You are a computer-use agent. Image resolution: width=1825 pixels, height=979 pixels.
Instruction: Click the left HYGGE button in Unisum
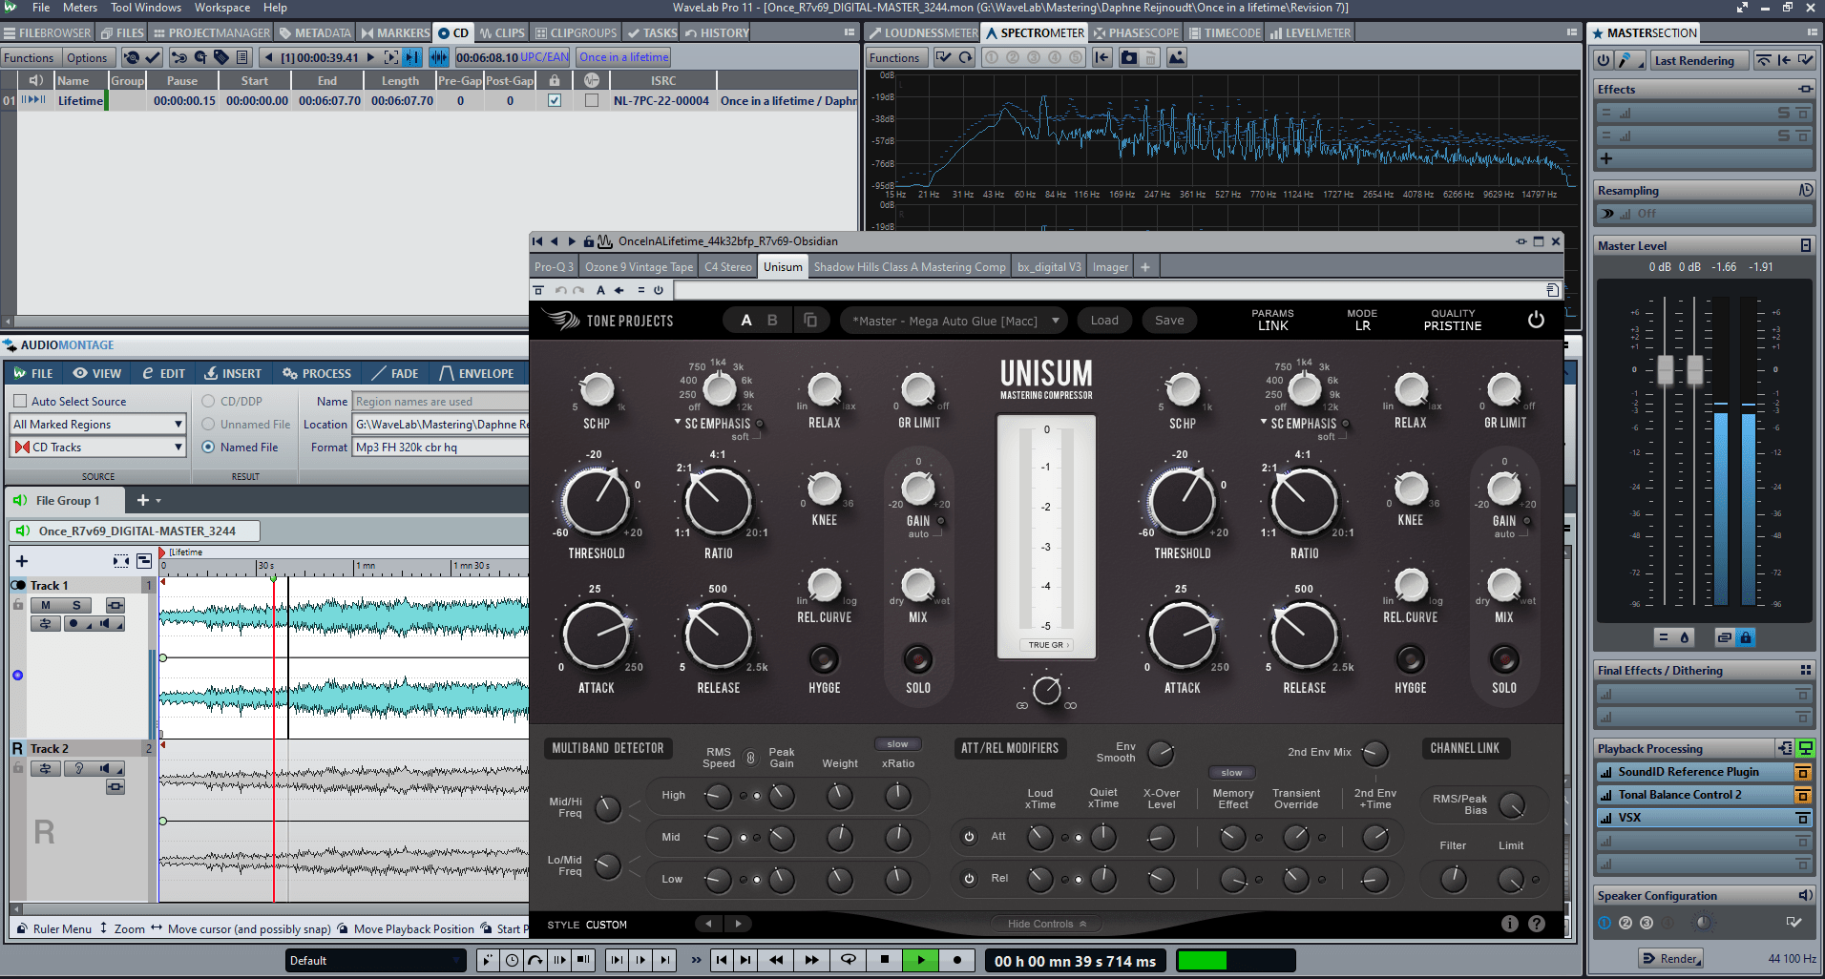pyautogui.click(x=824, y=659)
